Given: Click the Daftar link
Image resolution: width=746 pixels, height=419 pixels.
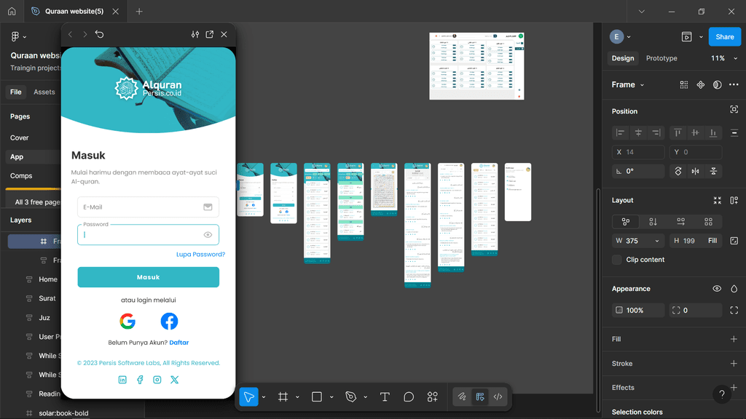Looking at the screenshot, I should (x=179, y=343).
